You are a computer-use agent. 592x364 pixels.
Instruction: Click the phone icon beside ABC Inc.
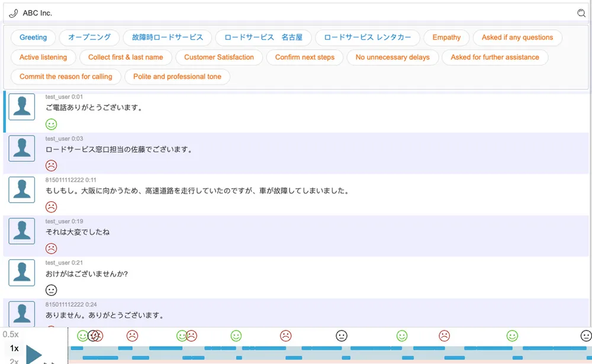(14, 13)
